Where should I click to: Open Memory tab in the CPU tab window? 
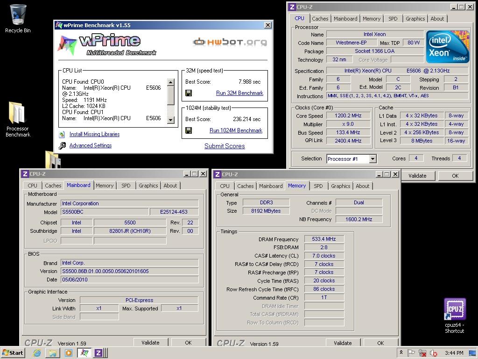coord(371,19)
